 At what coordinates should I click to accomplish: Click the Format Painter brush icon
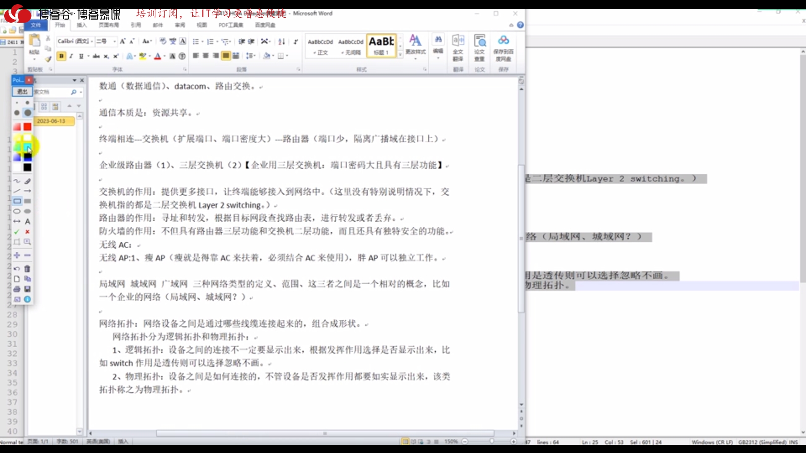pyautogui.click(x=48, y=59)
